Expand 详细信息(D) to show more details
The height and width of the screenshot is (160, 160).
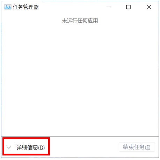click(x=26, y=147)
